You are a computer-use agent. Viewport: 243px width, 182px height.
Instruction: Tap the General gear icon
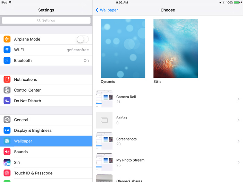tap(7, 120)
